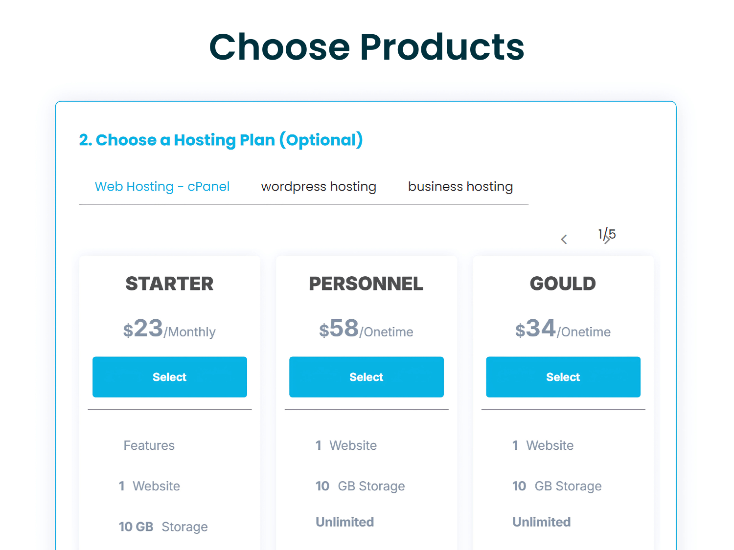Click the 1/5 page indicator

[607, 234]
